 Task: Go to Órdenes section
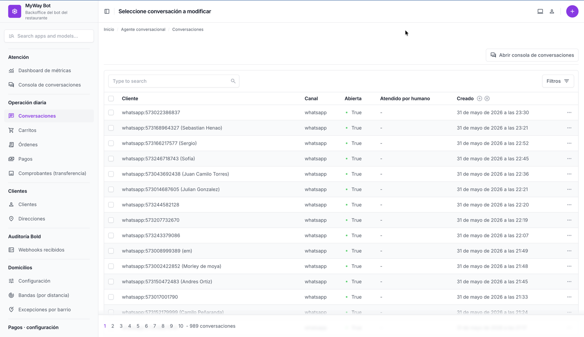49,145
